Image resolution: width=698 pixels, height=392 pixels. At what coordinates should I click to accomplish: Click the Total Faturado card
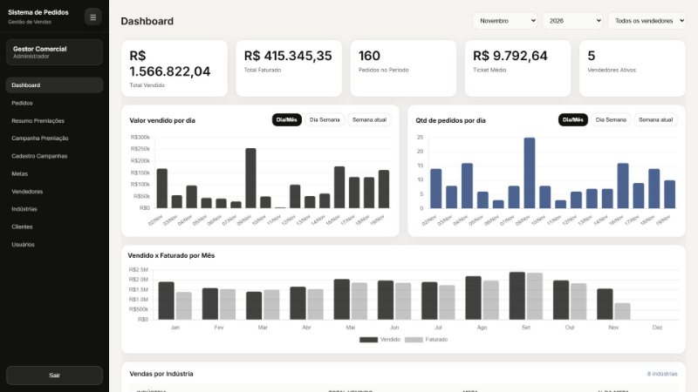click(289, 69)
